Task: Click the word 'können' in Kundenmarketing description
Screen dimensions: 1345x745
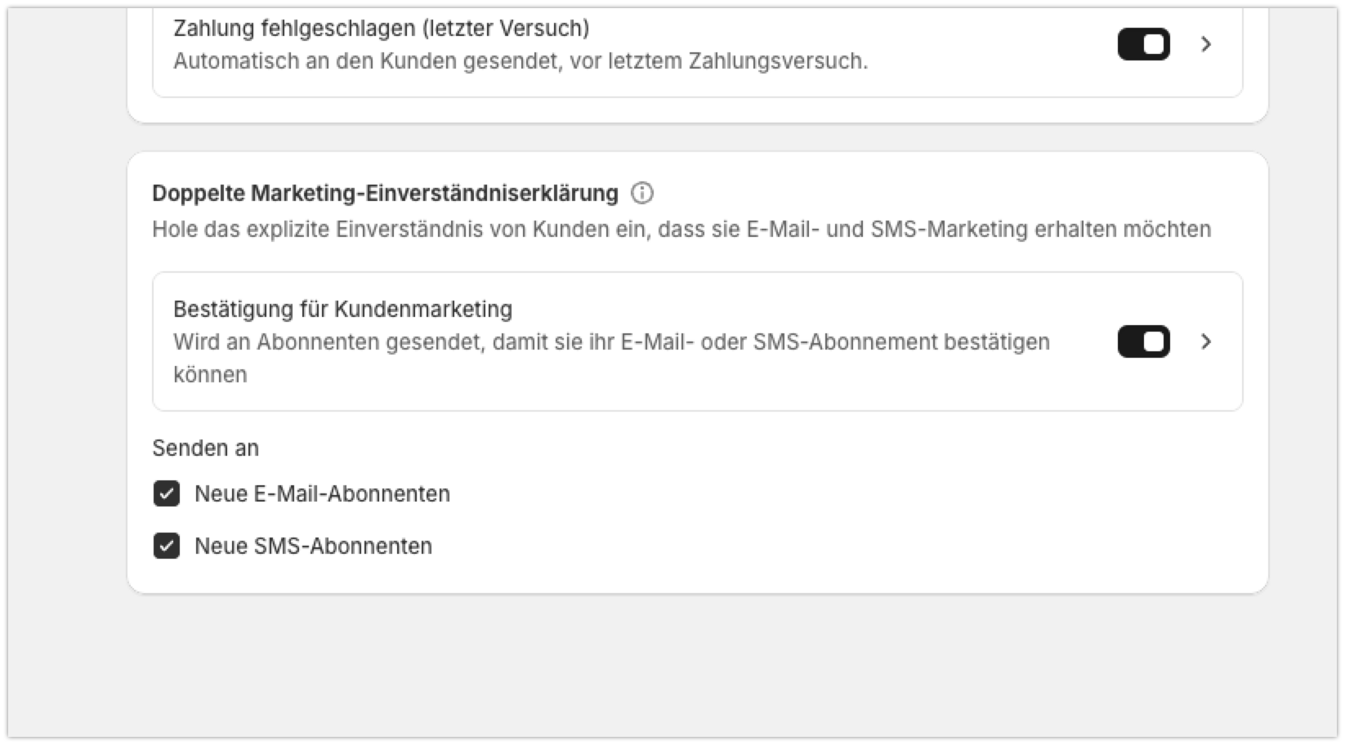Action: click(x=210, y=375)
